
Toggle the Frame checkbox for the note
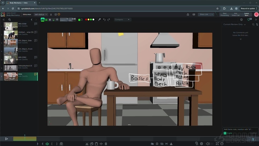[225, 133]
